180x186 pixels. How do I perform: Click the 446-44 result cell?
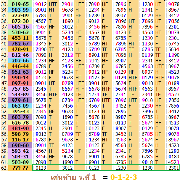20,66
